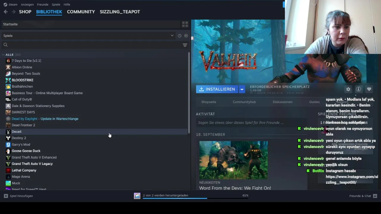Click the plus icon to add game
This screenshot has height=214, width=381.
click(x=6, y=196)
